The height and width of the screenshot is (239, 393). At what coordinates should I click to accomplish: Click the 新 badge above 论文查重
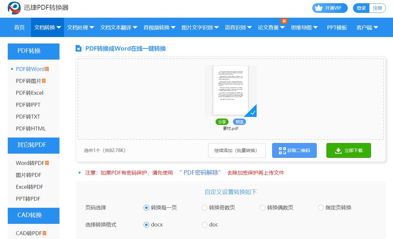(x=284, y=21)
